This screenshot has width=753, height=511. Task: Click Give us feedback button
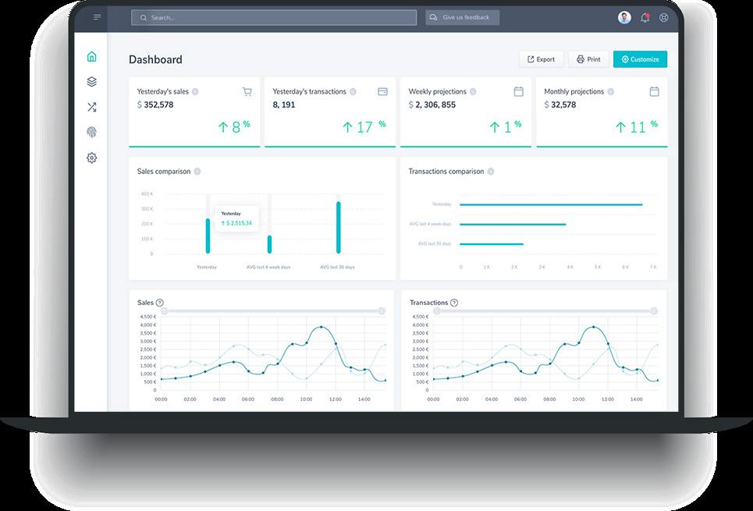click(463, 17)
